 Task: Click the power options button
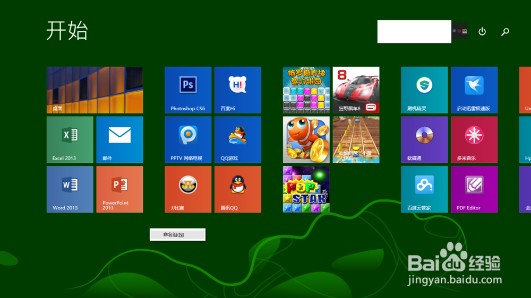[x=482, y=31]
